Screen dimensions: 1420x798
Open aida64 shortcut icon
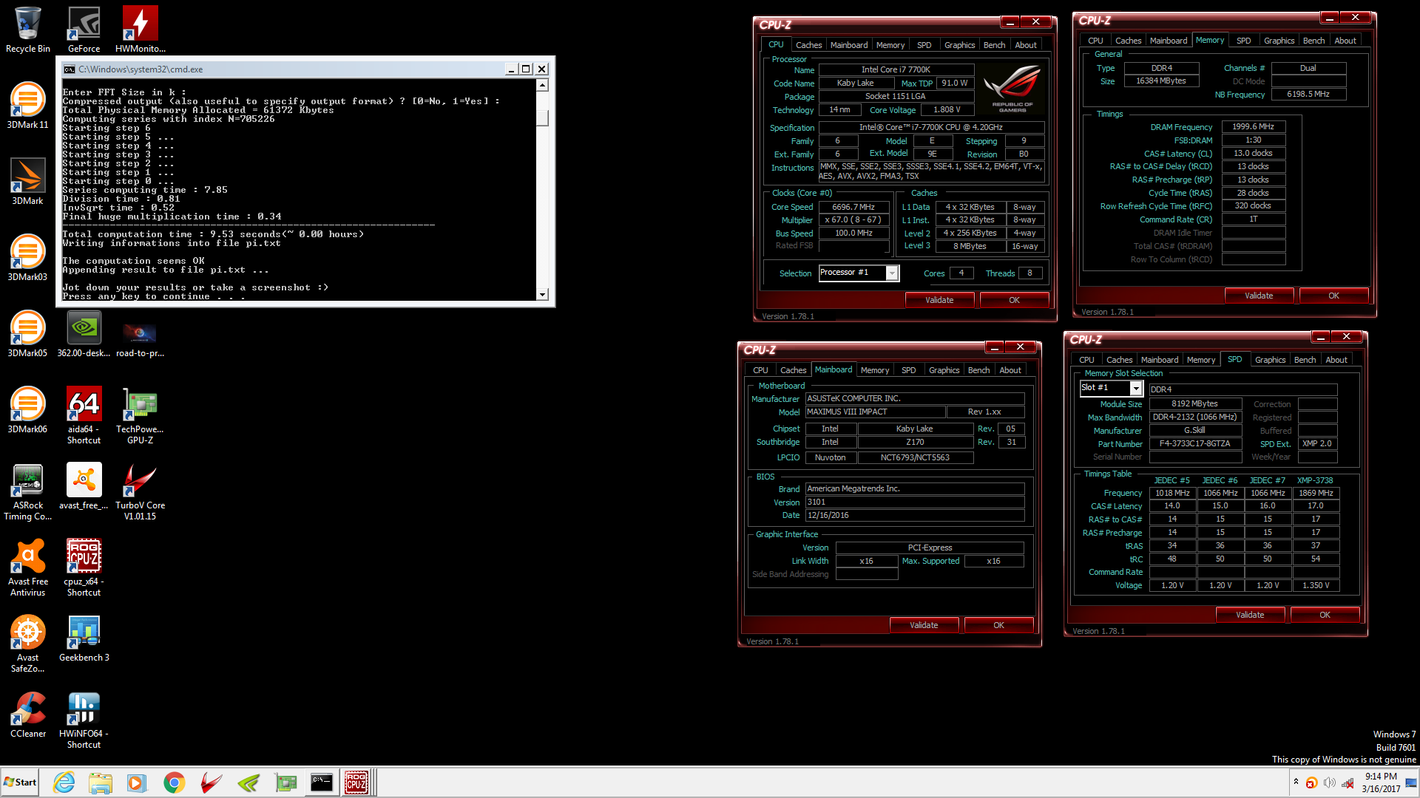(84, 415)
